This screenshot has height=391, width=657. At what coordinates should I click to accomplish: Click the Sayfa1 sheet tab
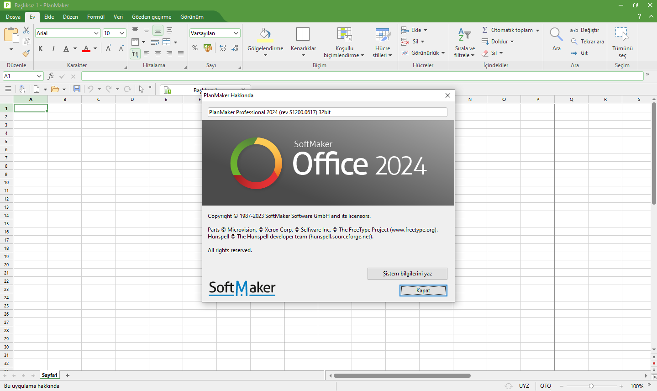point(50,375)
